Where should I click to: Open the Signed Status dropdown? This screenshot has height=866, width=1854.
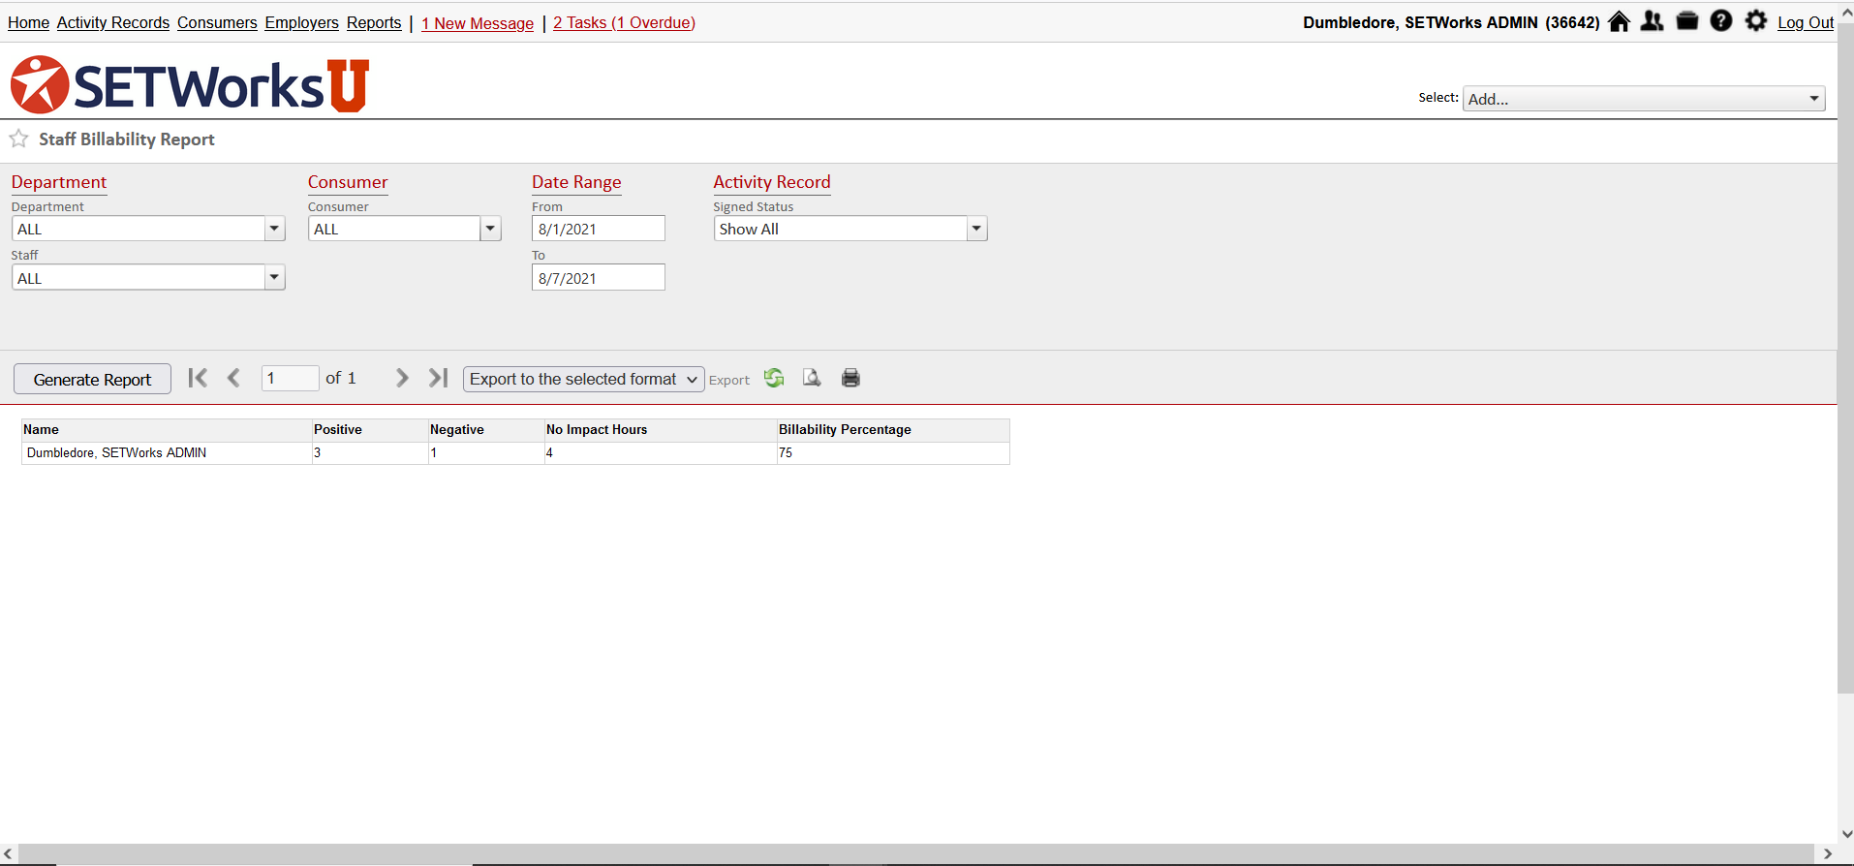click(x=976, y=229)
